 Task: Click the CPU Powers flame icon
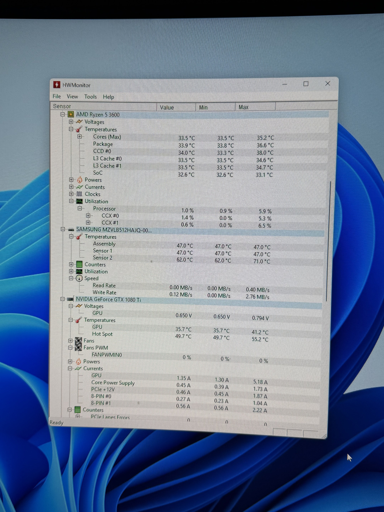(79, 180)
